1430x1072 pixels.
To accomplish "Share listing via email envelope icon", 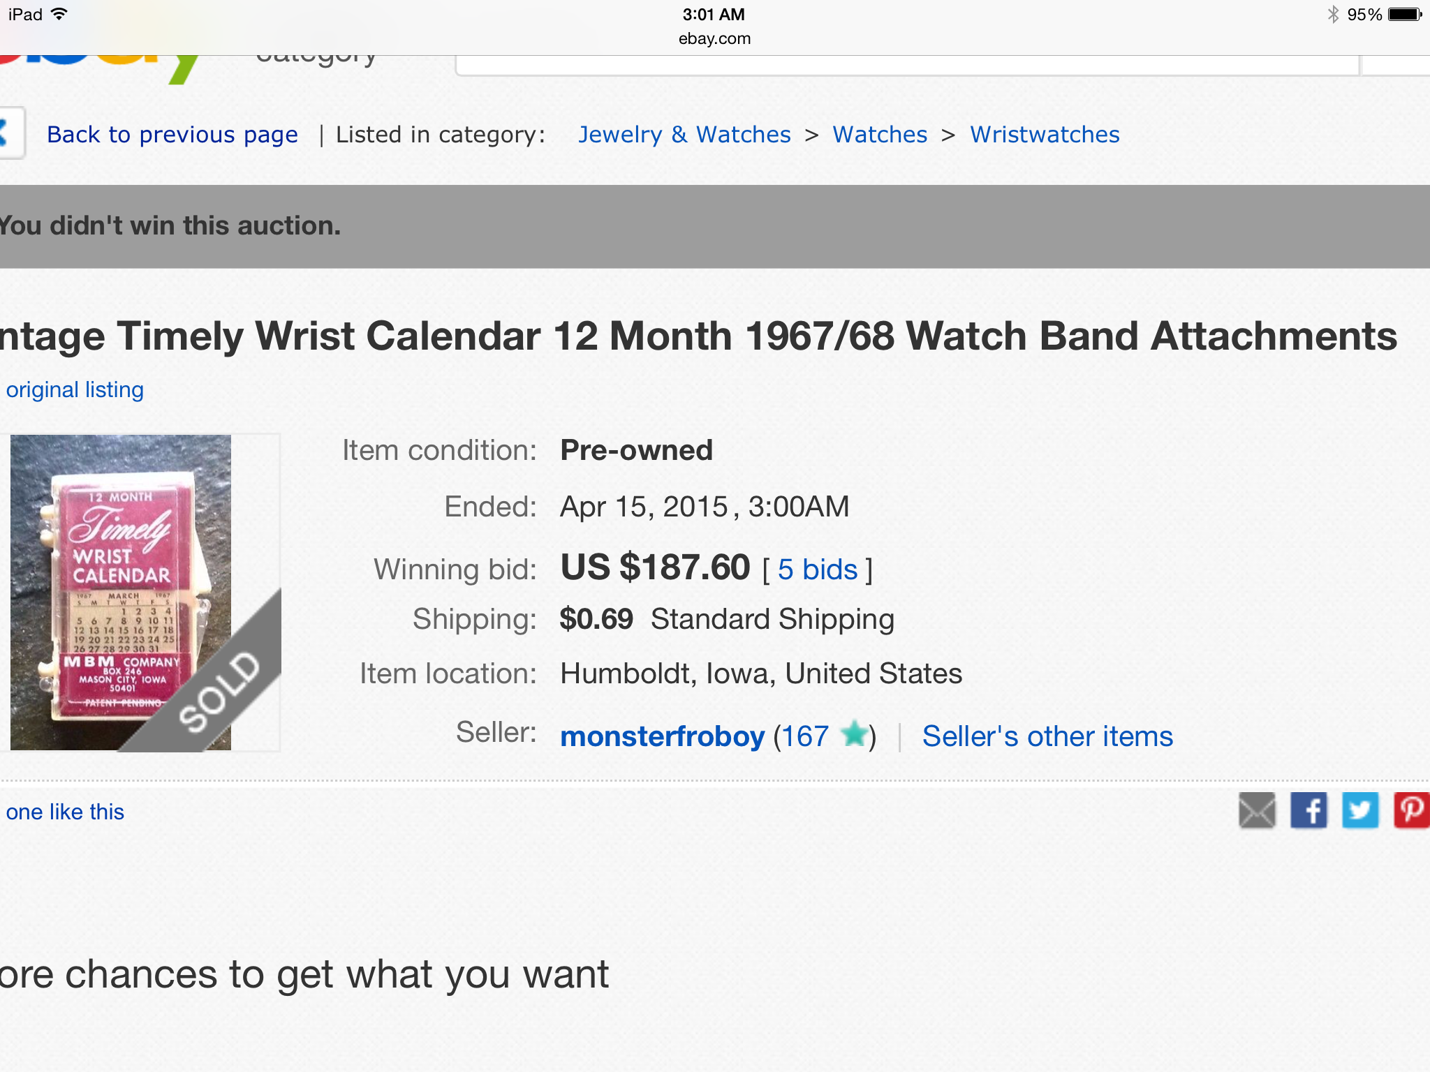I will click(x=1257, y=810).
